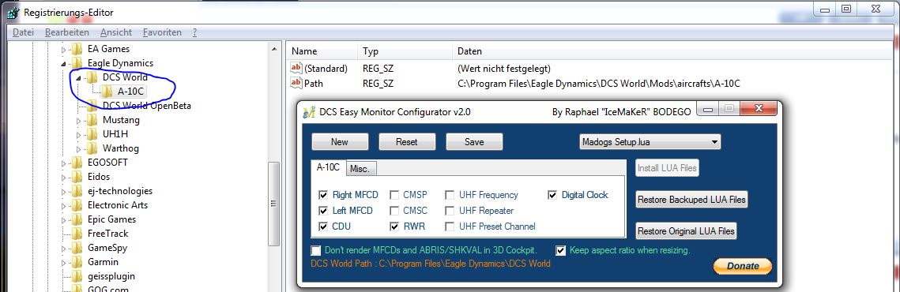Screen dimensions: 900x292
Task: Select the ej-technologies folder icon
Action: 77,191
